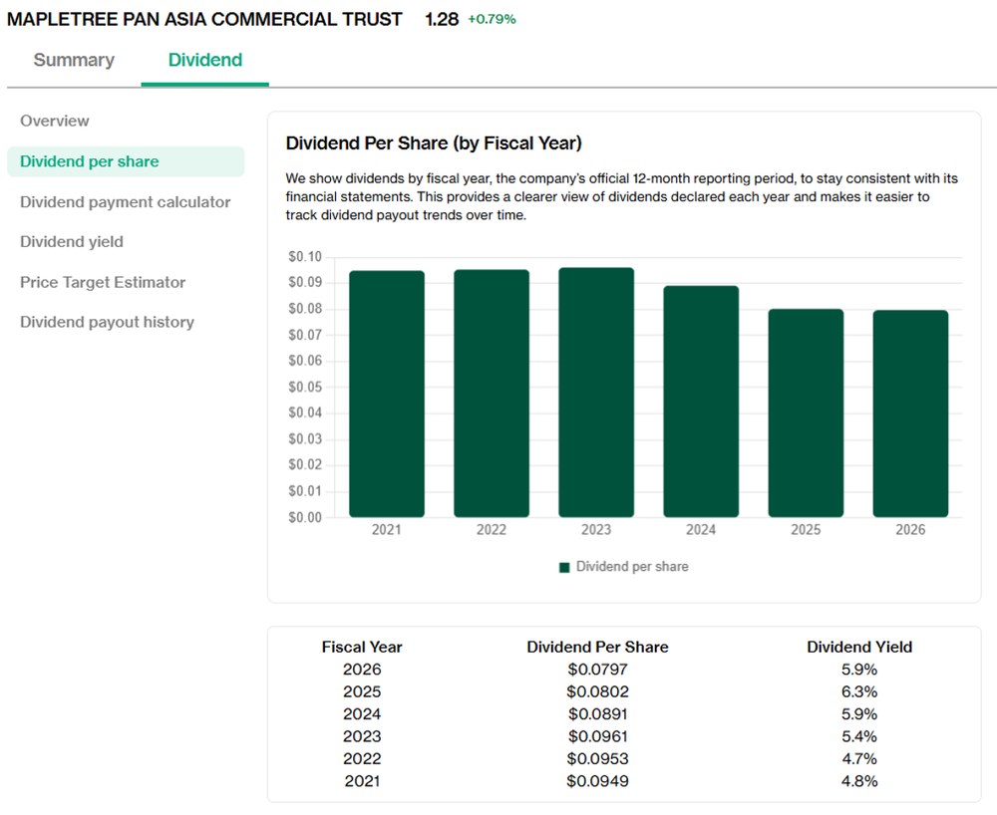Image resolution: width=997 pixels, height=815 pixels.
Task: Click the $0.0949 table value
Action: click(597, 781)
